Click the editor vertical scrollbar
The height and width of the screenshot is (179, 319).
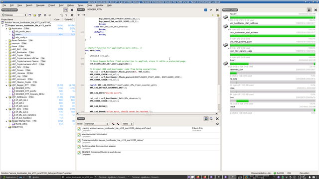click(x=219, y=65)
